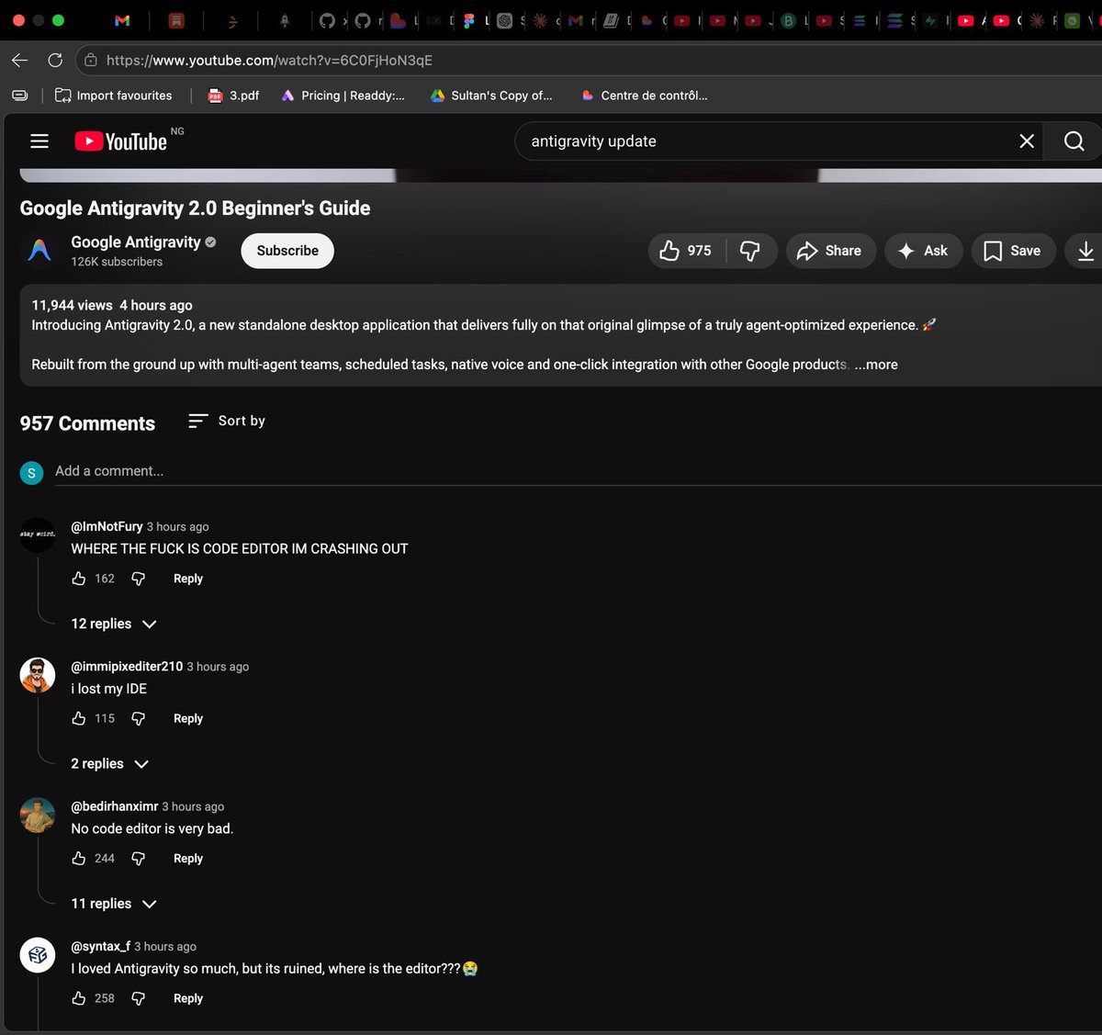Viewport: 1102px width, 1035px height.
Task: Switch to the Markdown icon browser tab
Action: point(611,20)
